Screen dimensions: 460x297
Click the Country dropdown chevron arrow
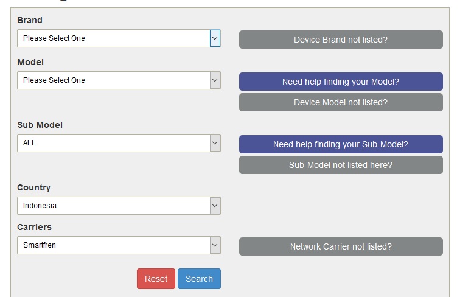pyautogui.click(x=215, y=206)
